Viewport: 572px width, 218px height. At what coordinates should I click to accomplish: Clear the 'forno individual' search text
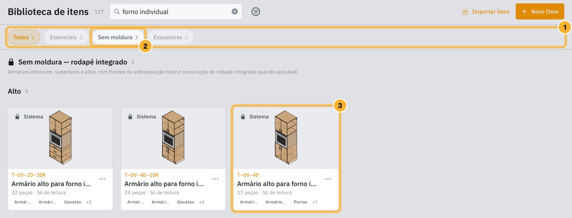pos(234,11)
